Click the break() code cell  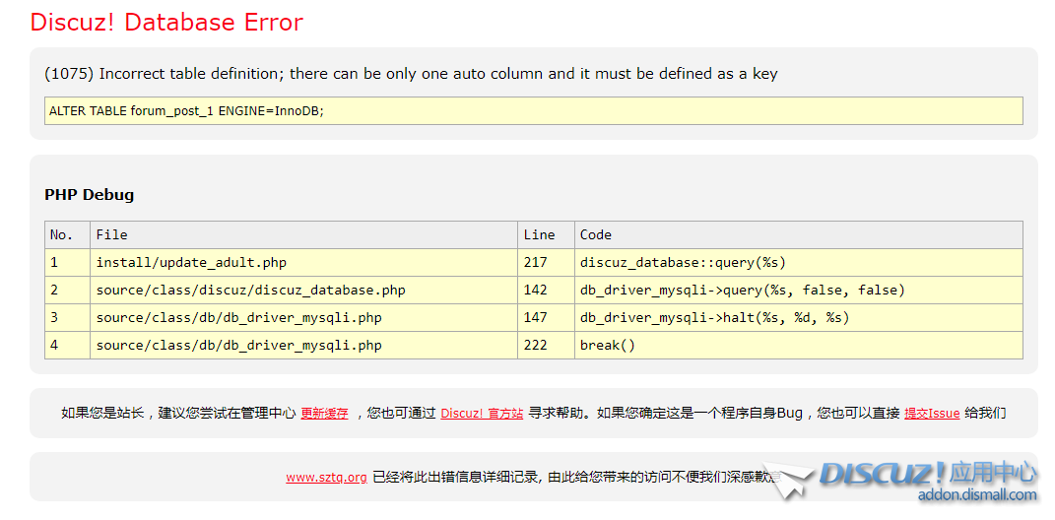point(608,346)
